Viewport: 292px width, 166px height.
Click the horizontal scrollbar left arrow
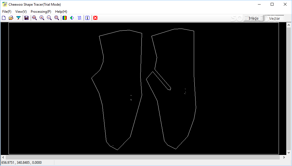coord(3,157)
